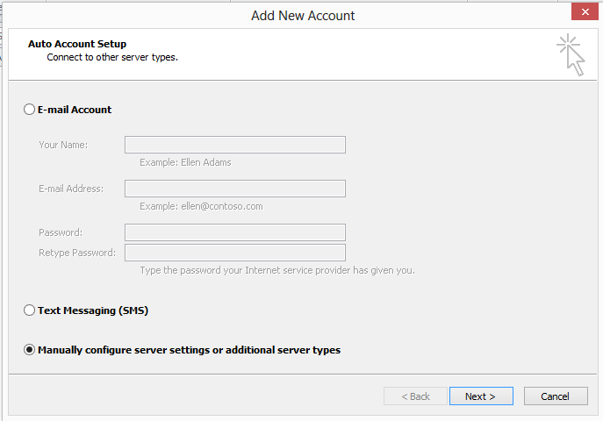The width and height of the screenshot is (603, 421).
Task: Click the Next > button
Action: (x=481, y=396)
